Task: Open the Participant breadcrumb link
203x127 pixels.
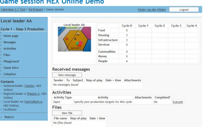Action: [x=36, y=9]
